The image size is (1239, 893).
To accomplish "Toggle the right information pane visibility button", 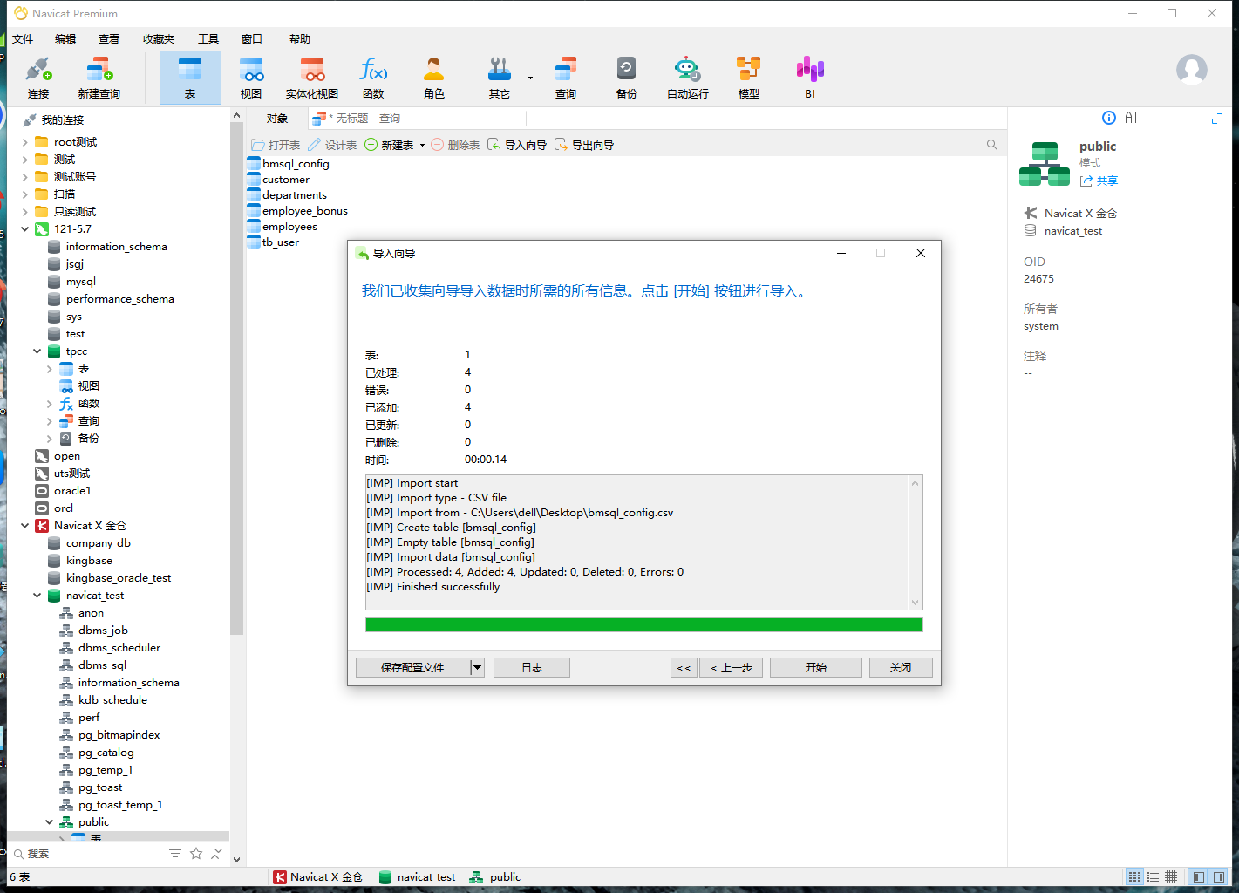I will pyautogui.click(x=1218, y=877).
